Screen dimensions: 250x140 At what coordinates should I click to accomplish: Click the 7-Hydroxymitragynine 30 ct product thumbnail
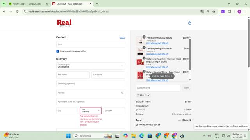[x=140, y=40]
